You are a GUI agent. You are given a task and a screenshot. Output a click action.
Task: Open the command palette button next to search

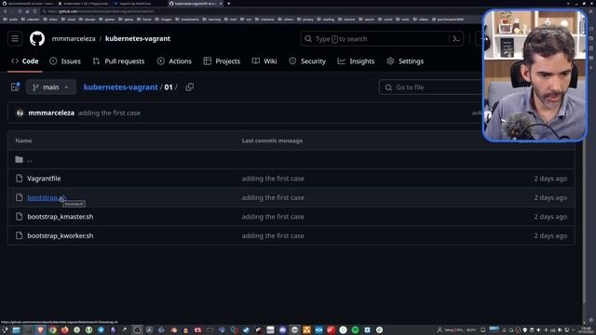[455, 39]
